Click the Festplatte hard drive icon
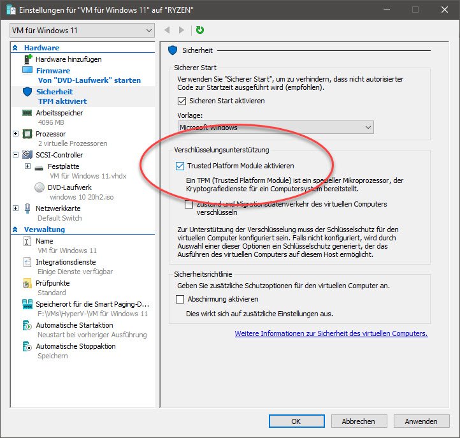The width and height of the screenshot is (460, 438). tap(39, 168)
